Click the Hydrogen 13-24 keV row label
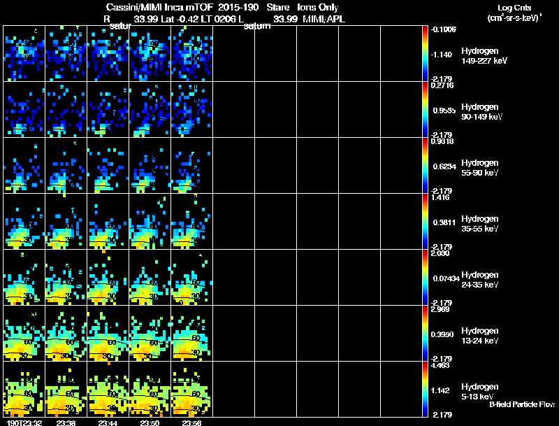The width and height of the screenshot is (559, 426). click(x=480, y=336)
